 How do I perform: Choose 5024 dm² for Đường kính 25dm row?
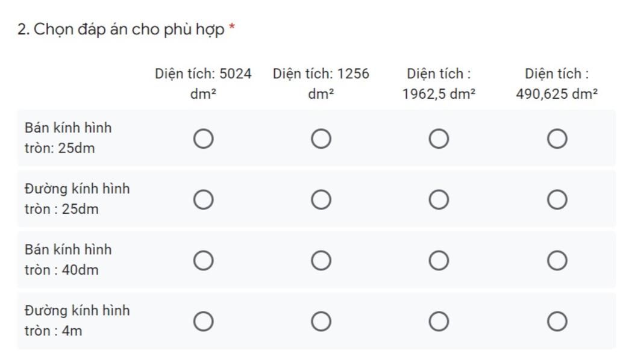tap(204, 199)
